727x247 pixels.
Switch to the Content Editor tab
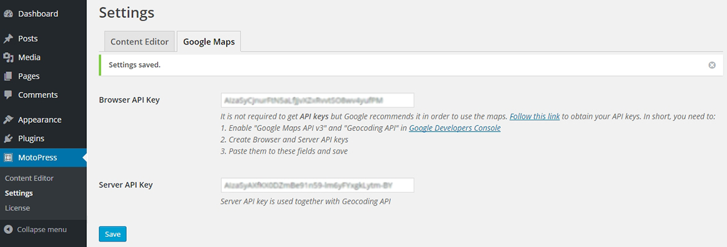pyautogui.click(x=140, y=41)
